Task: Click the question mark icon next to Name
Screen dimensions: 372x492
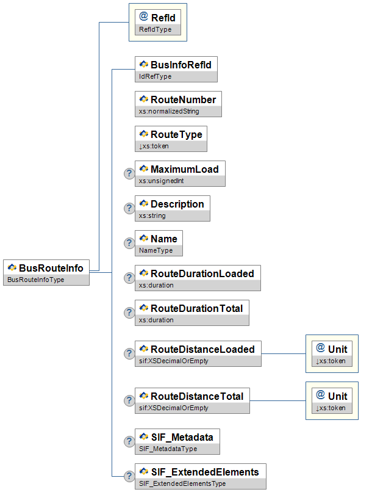Action: tap(129, 243)
